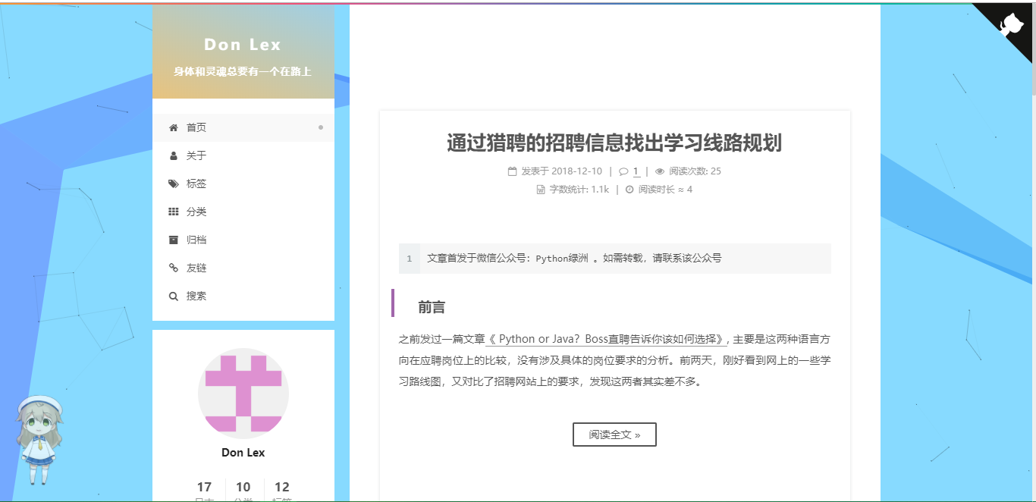Click the 阅读全文 button
The height and width of the screenshot is (502, 1036).
[x=614, y=434]
